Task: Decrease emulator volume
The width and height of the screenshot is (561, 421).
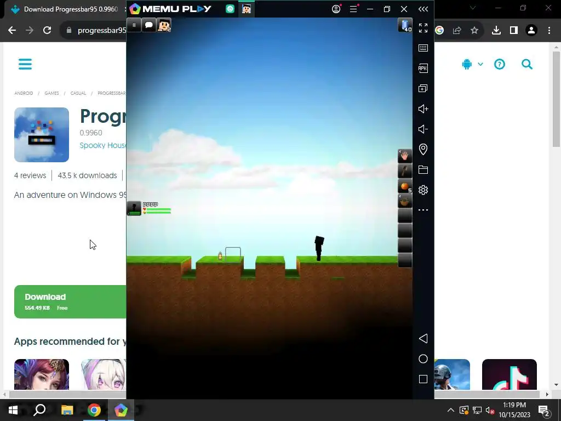Action: 423,129
